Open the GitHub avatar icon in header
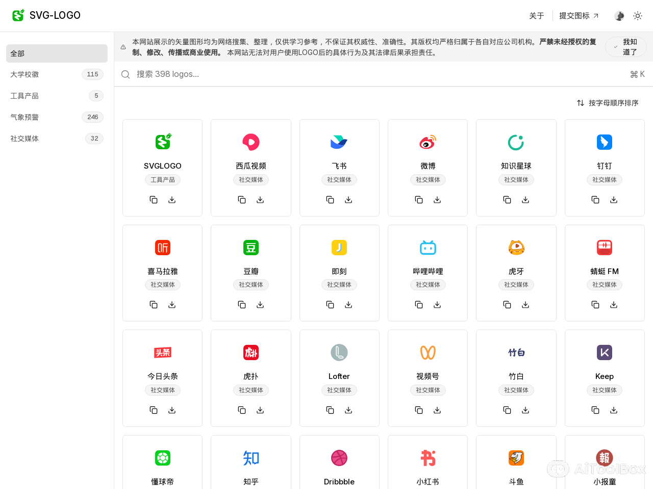 pos(619,16)
